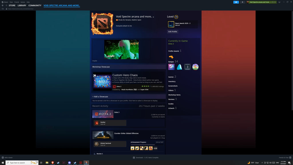Click the Steam browser back arrow
The height and width of the screenshot is (165, 293).
tap(3, 5)
